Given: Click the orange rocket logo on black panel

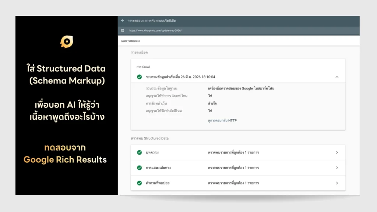Looking at the screenshot, I should tap(67, 42).
